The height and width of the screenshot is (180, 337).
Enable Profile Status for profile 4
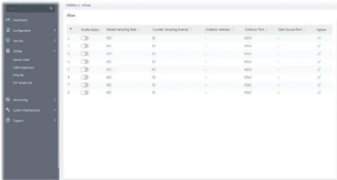click(85, 62)
